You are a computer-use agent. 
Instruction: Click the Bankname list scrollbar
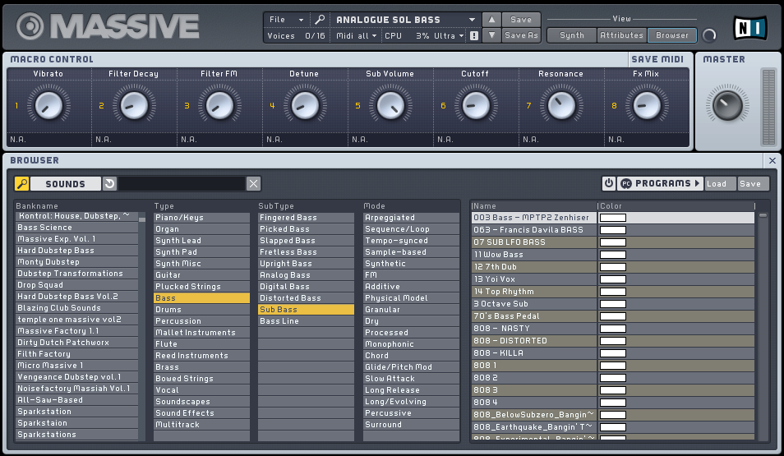(142, 219)
